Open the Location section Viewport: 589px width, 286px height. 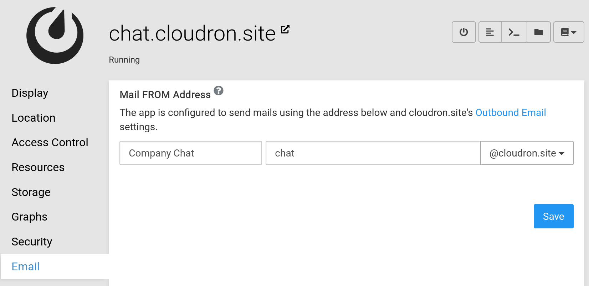34,118
